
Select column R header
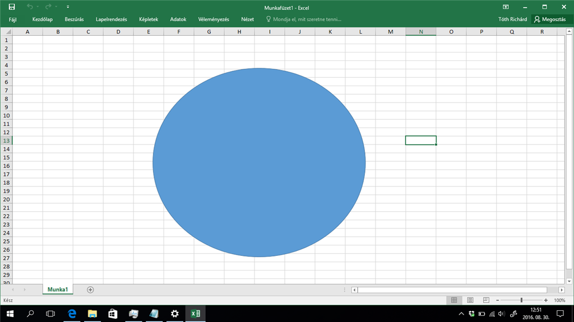542,32
